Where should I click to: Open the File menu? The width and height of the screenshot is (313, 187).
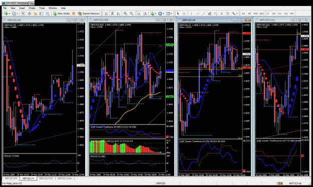tap(5, 8)
